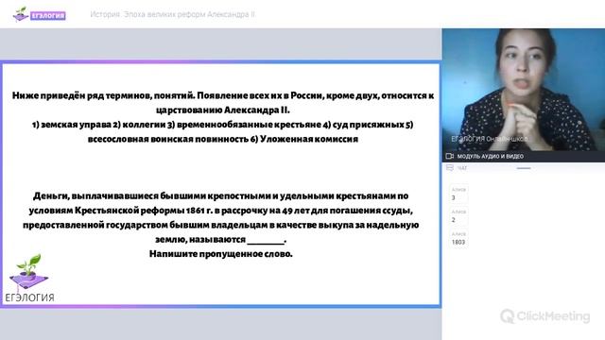Select the Модуль аудио и видео label
The width and height of the screenshot is (605, 340).
pyautogui.click(x=490, y=156)
